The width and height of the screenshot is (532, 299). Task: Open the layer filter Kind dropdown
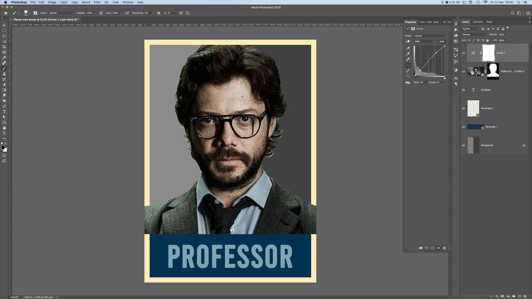tap(470, 29)
